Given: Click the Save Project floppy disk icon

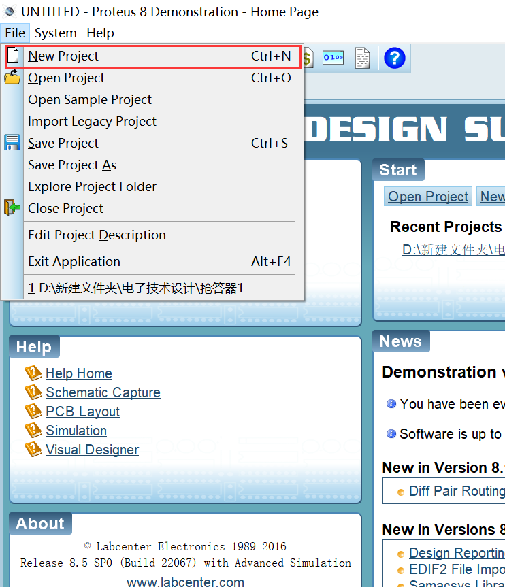Looking at the screenshot, I should pos(12,143).
